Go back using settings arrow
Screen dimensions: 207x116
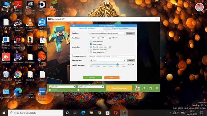click(x=73, y=26)
